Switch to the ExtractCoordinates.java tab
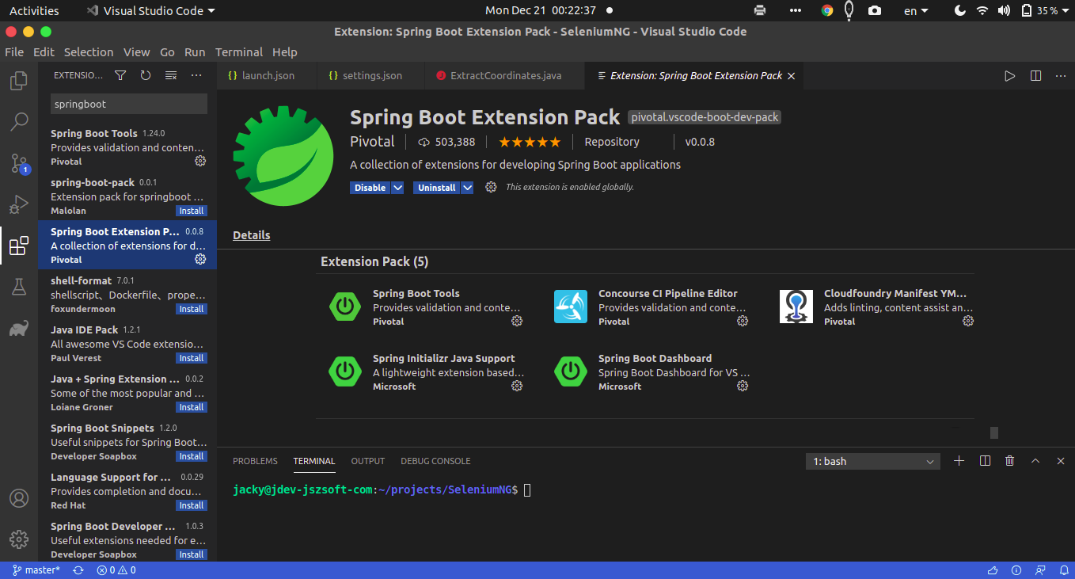 click(505, 75)
